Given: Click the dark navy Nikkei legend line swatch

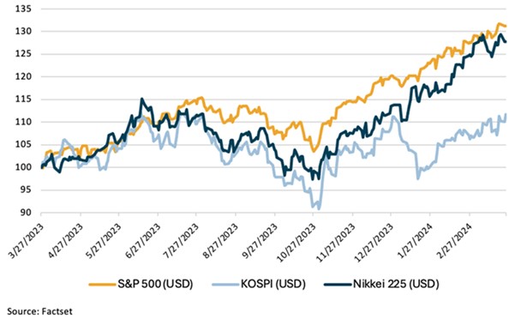Looking at the screenshot, I should (x=338, y=284).
